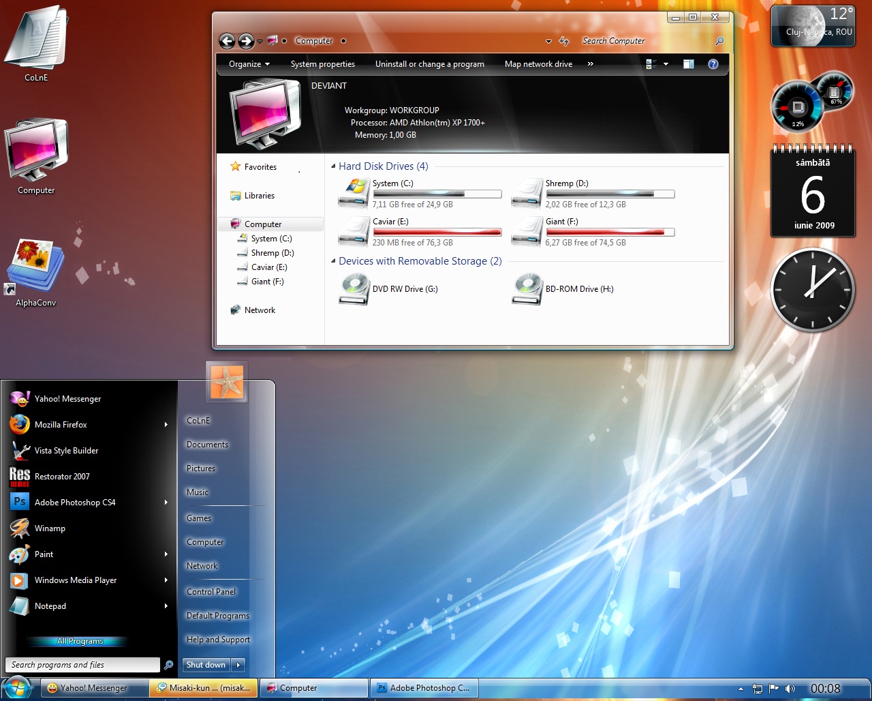The height and width of the screenshot is (701, 872).
Task: Expand Mozilla Firefox jump list arrow
Action: tap(166, 424)
